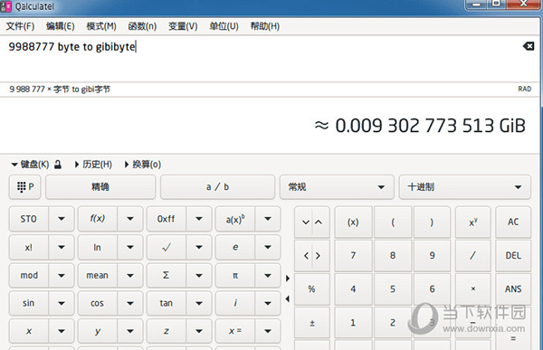Click the f(x) function button
Image resolution: width=543 pixels, height=350 pixels.
(98, 219)
